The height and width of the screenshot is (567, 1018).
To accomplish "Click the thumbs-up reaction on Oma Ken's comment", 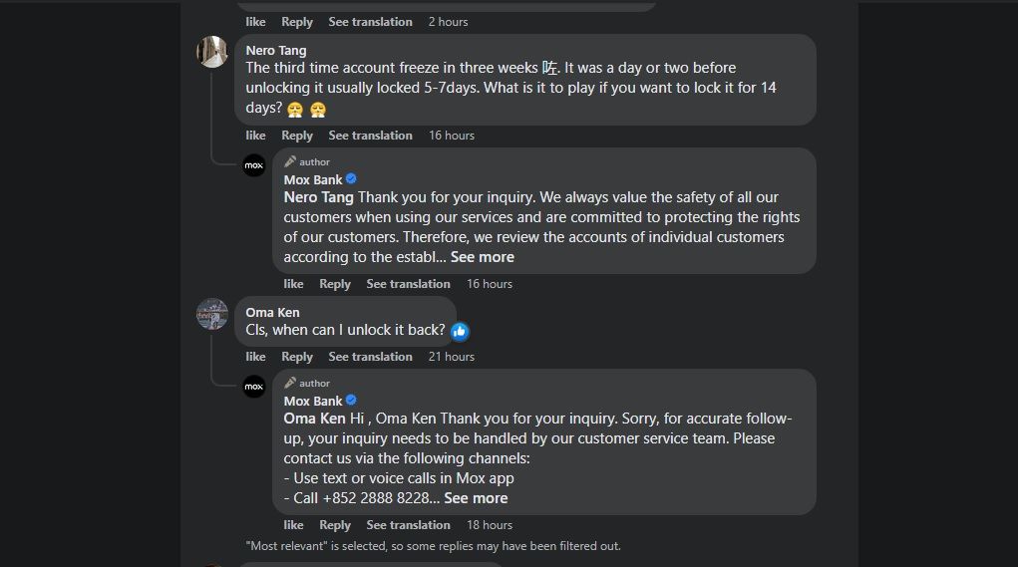I will click(460, 331).
